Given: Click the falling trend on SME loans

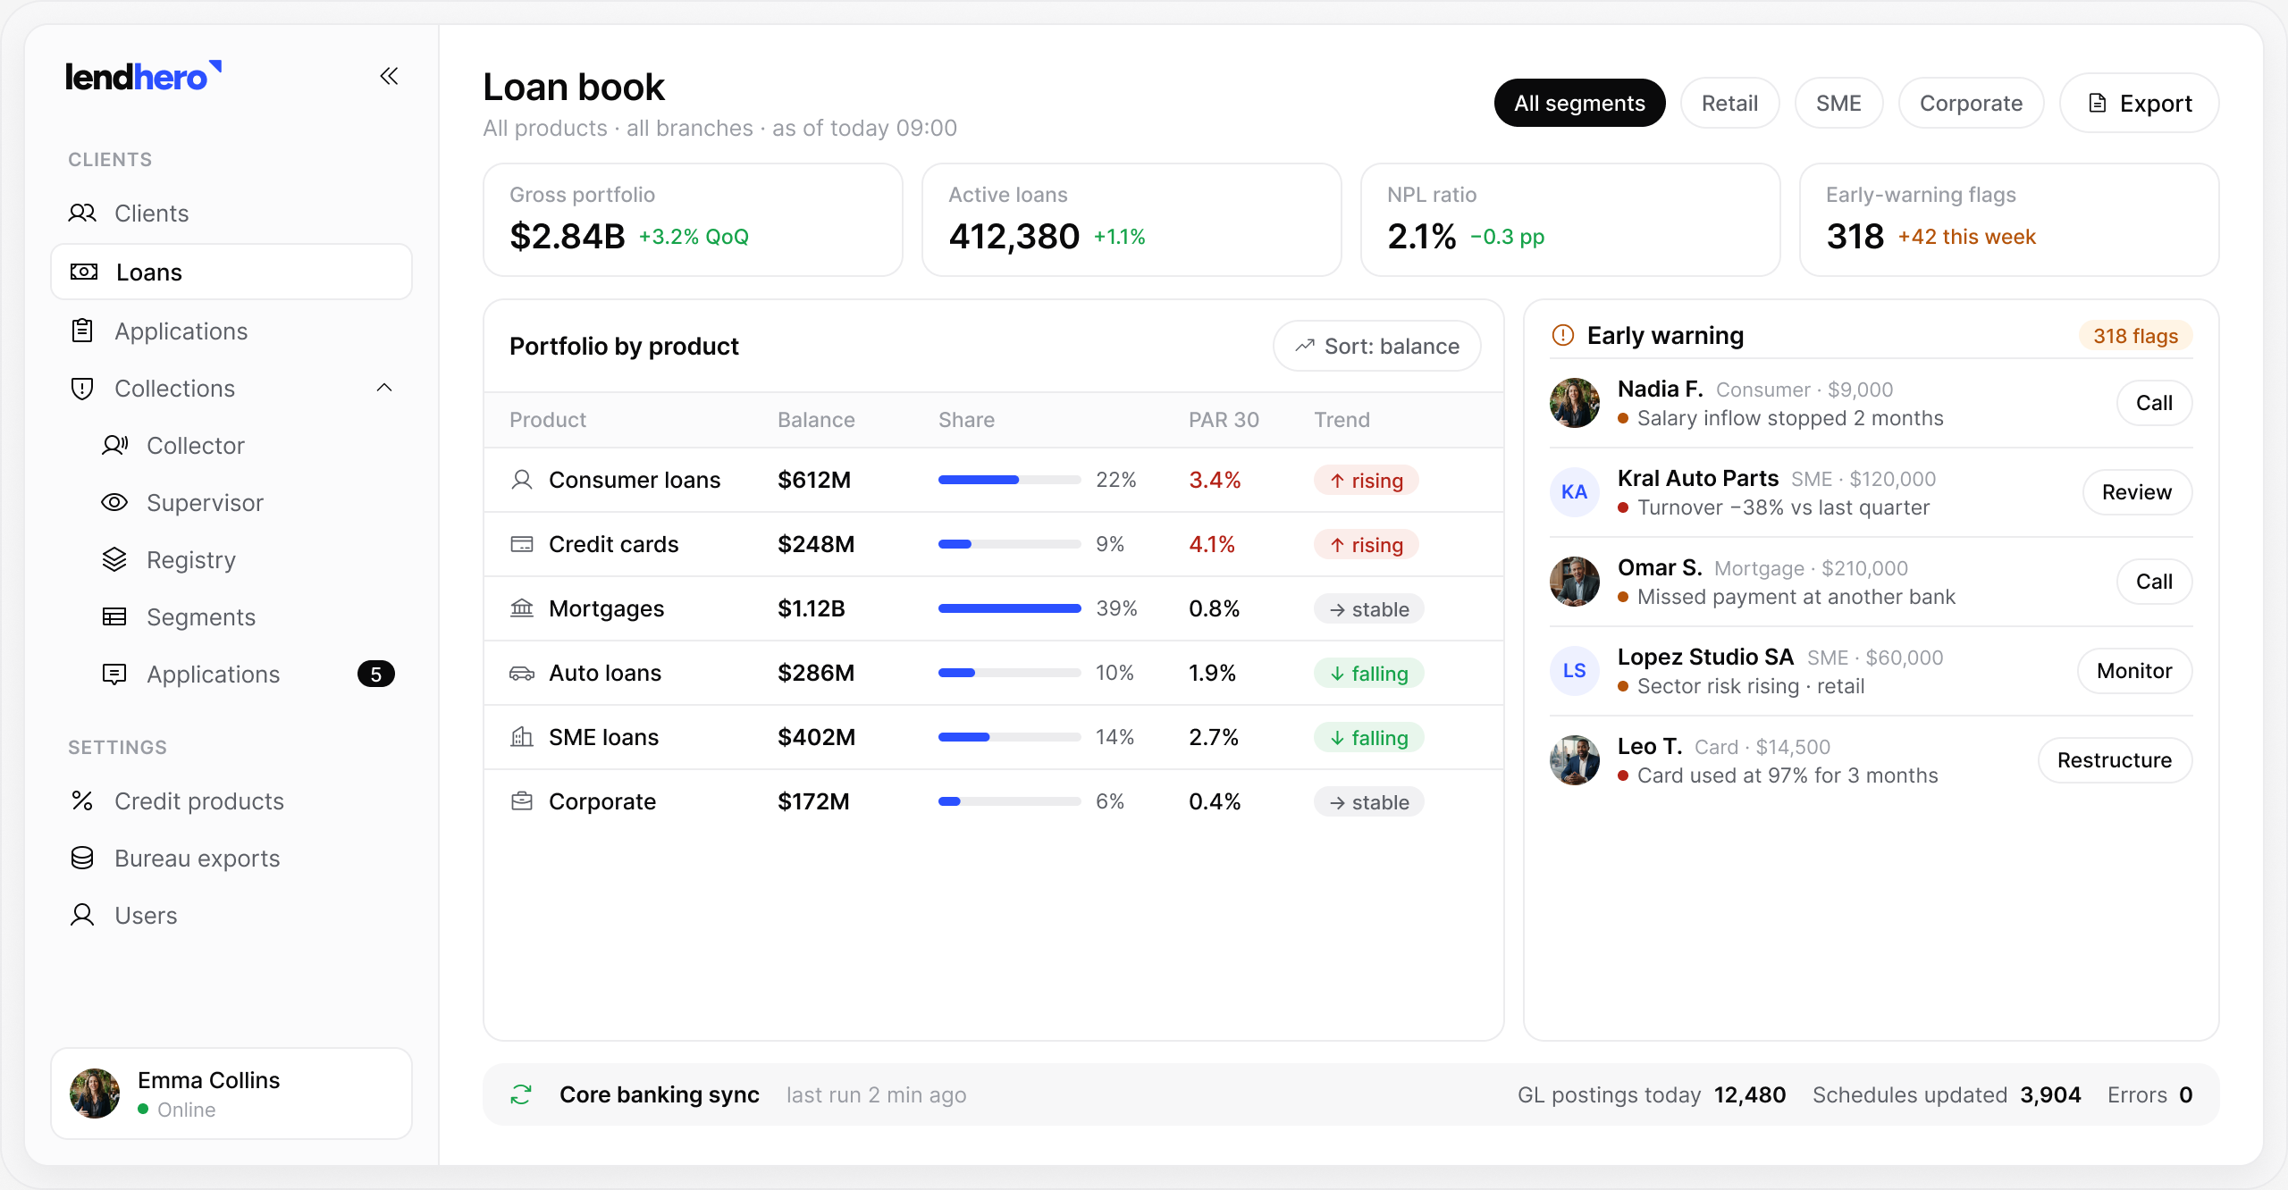Looking at the screenshot, I should click(x=1368, y=737).
